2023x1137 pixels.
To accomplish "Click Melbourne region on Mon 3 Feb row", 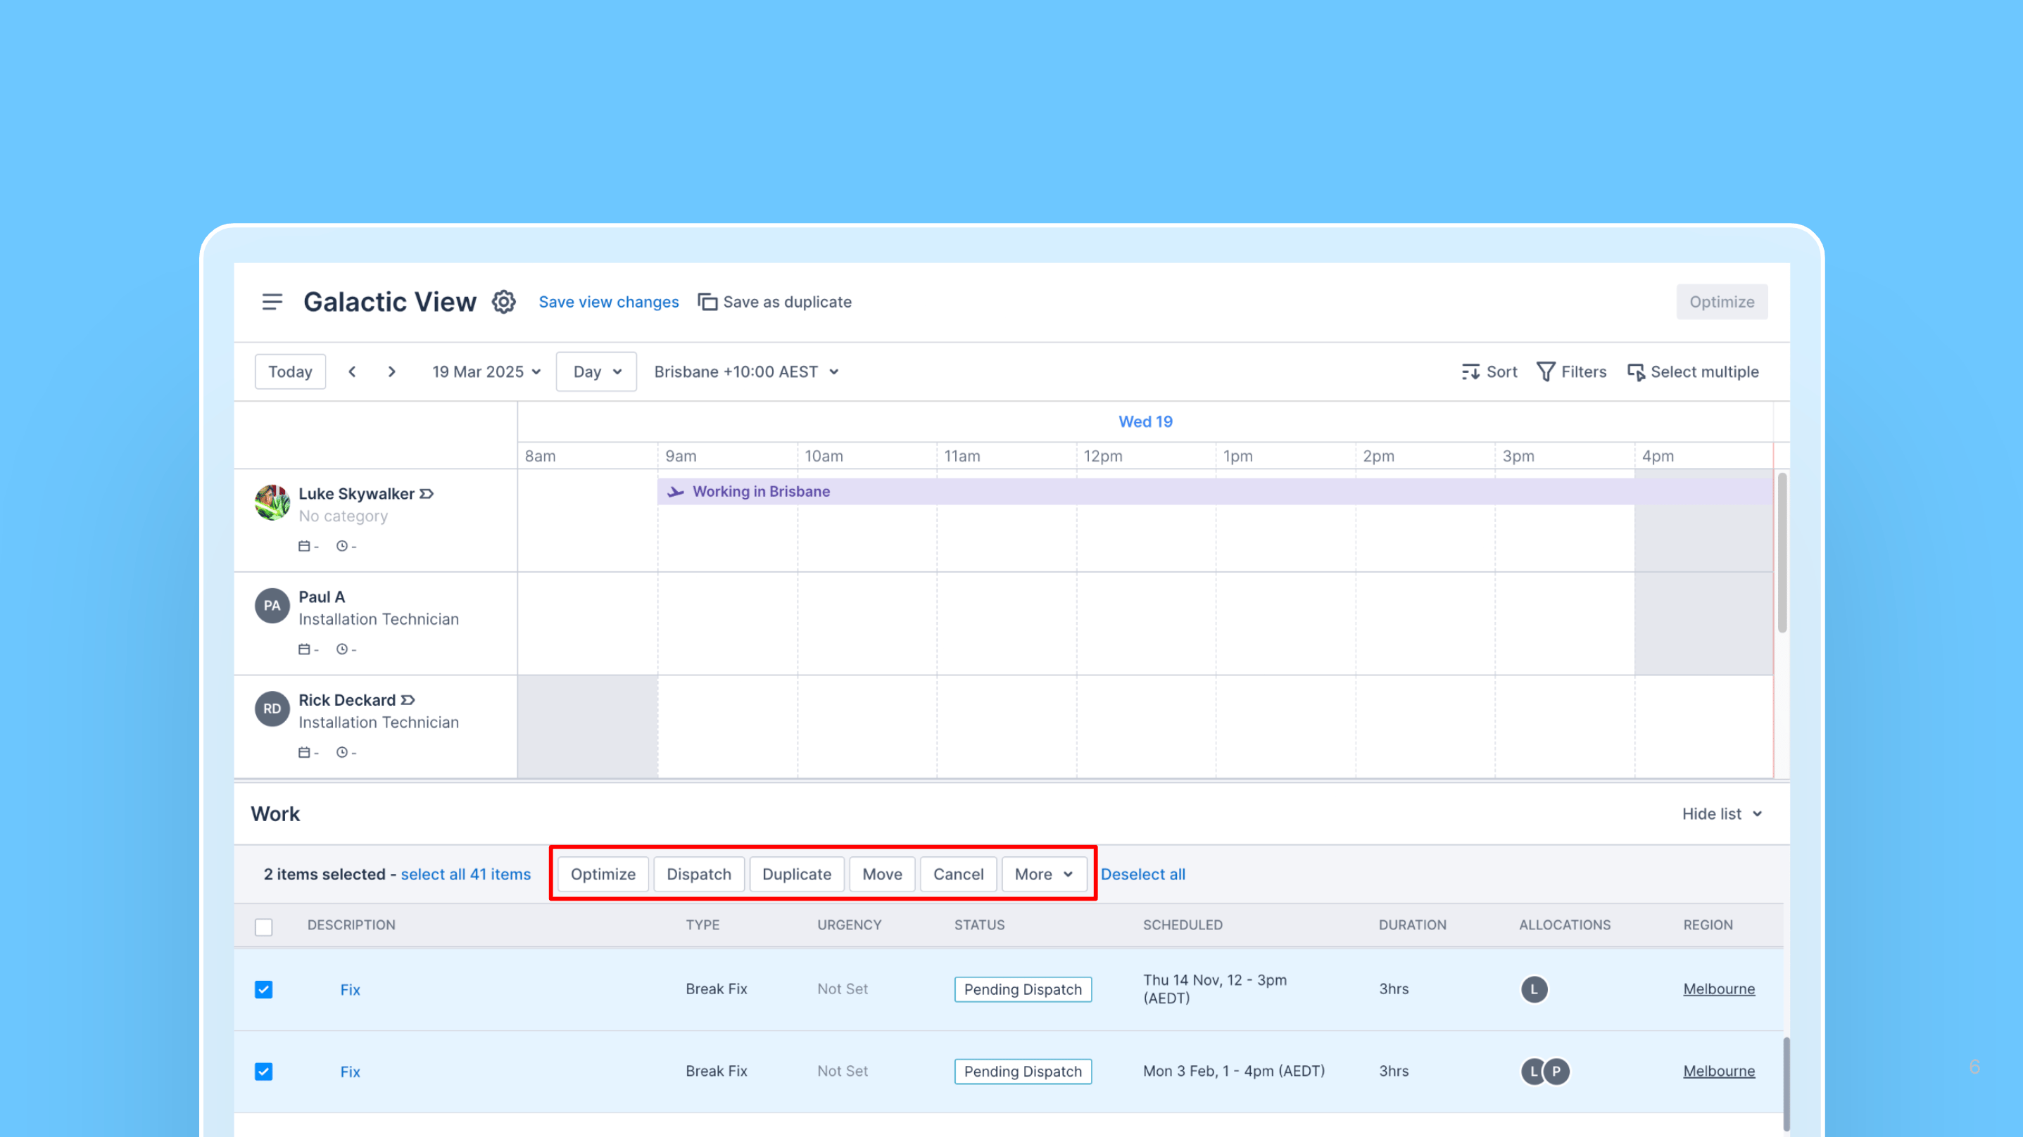I will [x=1718, y=1072].
